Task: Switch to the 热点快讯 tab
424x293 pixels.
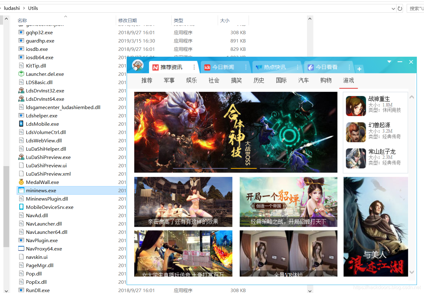Action: click(277, 67)
